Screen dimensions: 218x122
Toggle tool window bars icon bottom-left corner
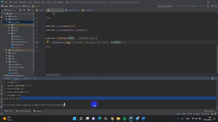pos(2,114)
